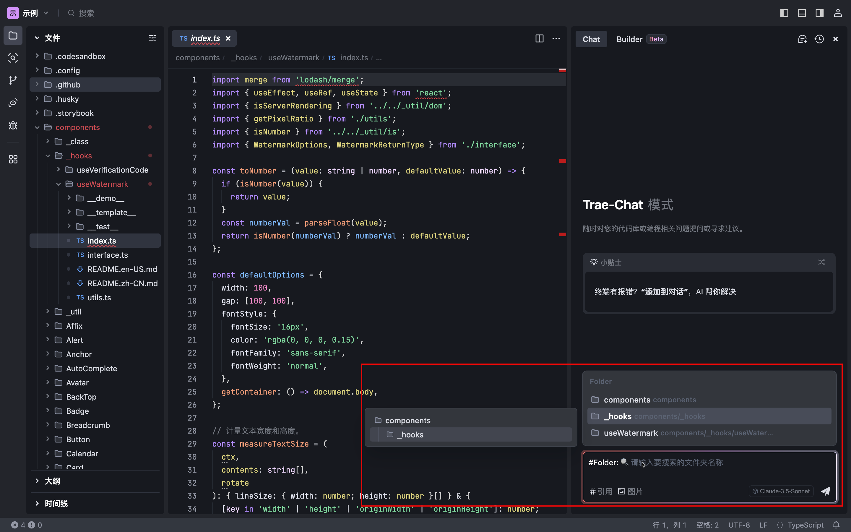
Task: Close the Chat side panel
Action: click(x=836, y=39)
